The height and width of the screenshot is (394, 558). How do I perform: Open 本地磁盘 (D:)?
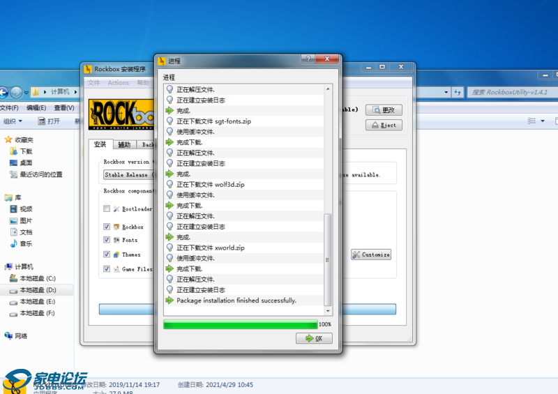(x=38, y=290)
